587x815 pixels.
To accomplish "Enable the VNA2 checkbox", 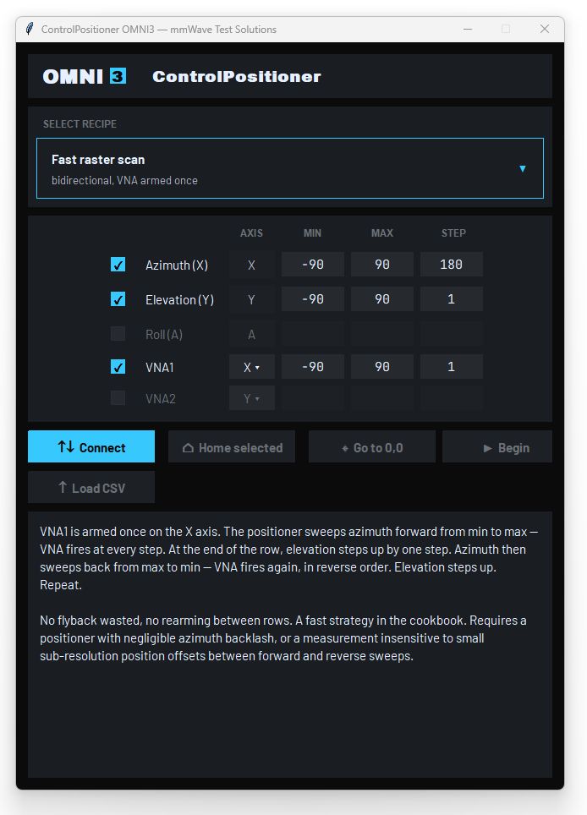I will [x=118, y=398].
